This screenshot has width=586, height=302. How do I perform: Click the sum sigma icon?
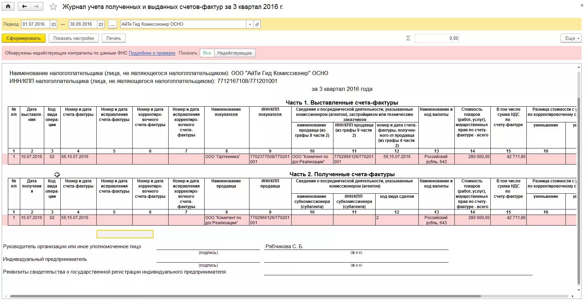(408, 38)
